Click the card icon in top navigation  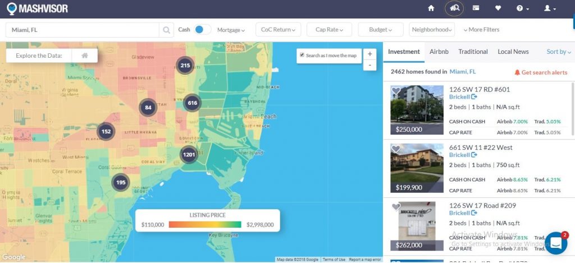[476, 8]
